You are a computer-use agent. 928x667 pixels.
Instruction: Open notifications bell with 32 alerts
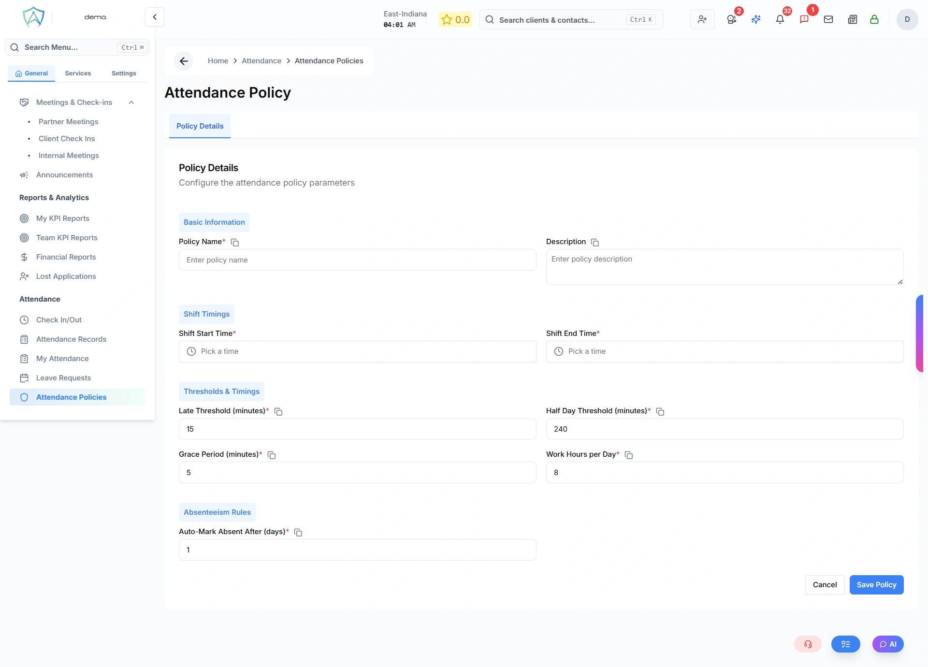pyautogui.click(x=780, y=20)
